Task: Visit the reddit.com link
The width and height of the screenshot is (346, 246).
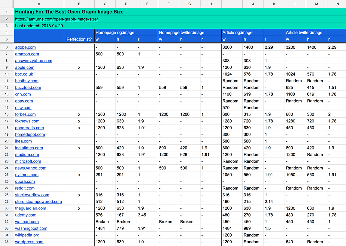Action: coord(25,188)
